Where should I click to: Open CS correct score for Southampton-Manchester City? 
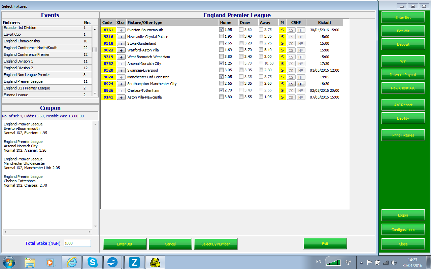tap(291, 84)
